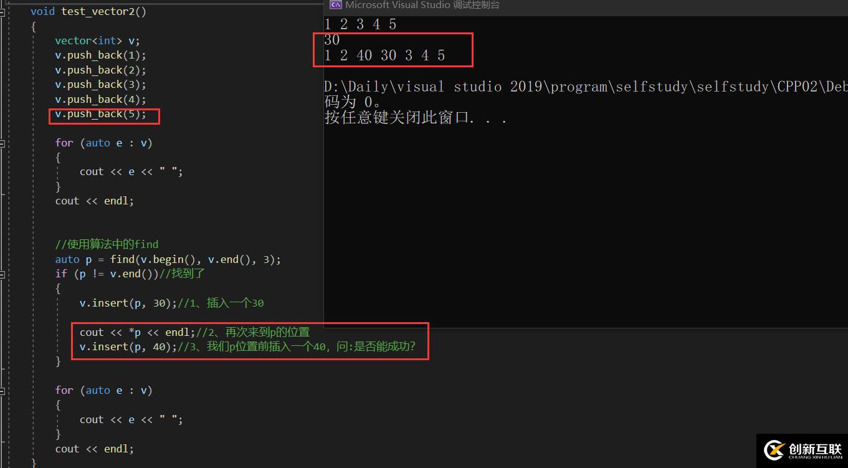Click the v.push_back(3); line
This screenshot has width=848, height=468.
pyautogui.click(x=100, y=84)
